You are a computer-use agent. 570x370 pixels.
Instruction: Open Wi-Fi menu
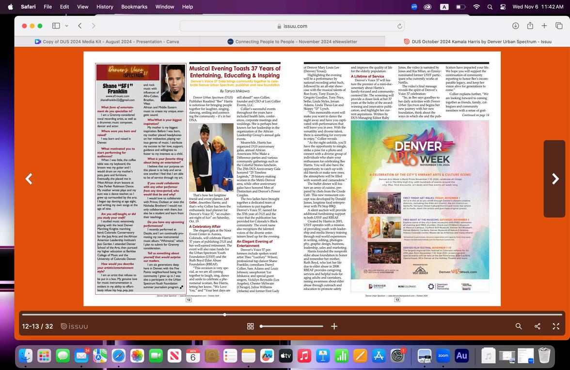pos(476,7)
